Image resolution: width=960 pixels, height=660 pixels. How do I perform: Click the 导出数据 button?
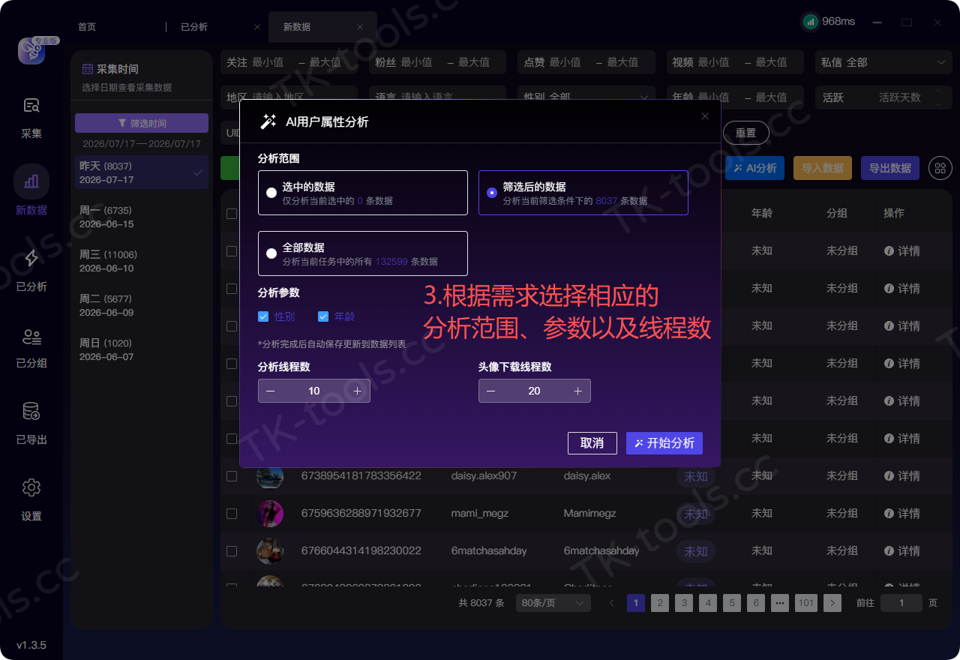(890, 168)
